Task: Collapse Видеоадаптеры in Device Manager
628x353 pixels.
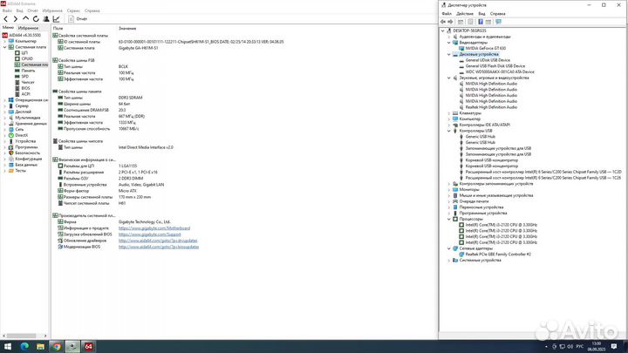Action: (449, 43)
